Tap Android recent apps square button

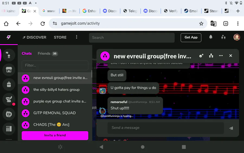tap(184, 147)
